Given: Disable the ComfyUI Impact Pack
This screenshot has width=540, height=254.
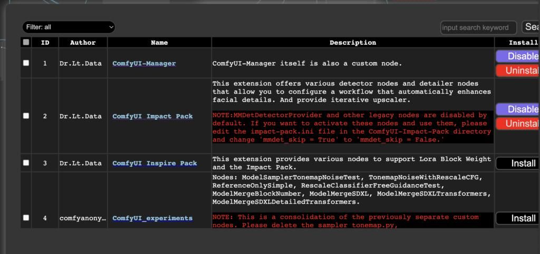Looking at the screenshot, I should click(518, 109).
